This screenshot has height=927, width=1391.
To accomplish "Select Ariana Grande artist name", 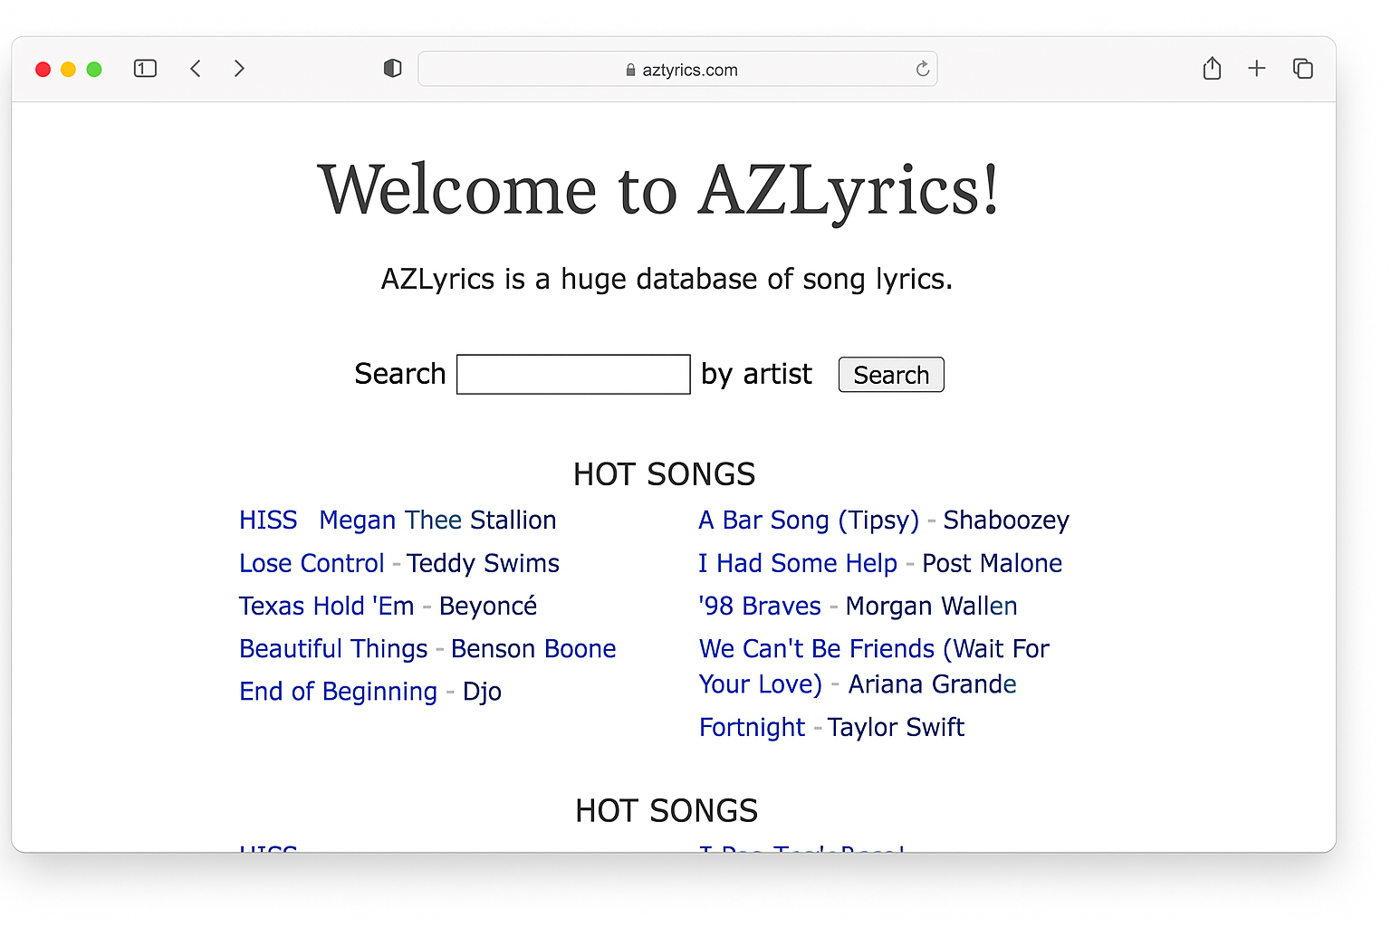I will point(932,684).
